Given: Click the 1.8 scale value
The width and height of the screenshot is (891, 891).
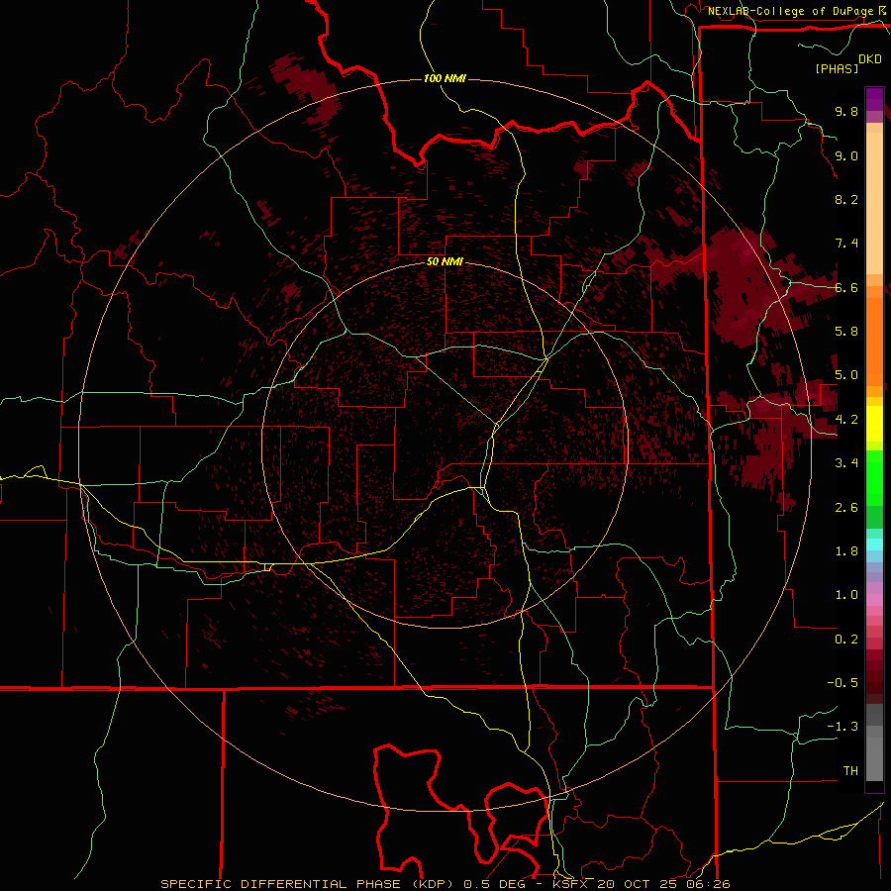Looking at the screenshot, I should pyautogui.click(x=846, y=551).
